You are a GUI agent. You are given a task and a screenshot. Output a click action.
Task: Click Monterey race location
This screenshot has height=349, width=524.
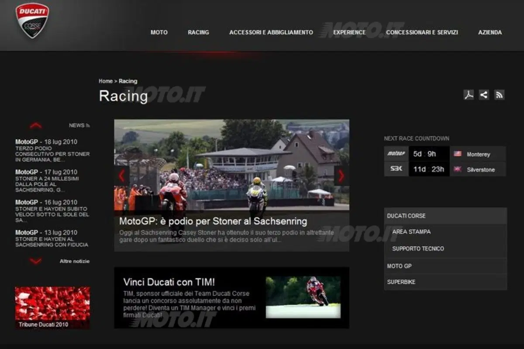point(479,154)
